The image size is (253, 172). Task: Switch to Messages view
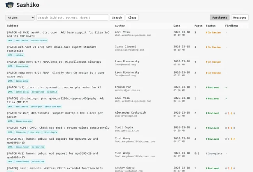pyautogui.click(x=240, y=18)
